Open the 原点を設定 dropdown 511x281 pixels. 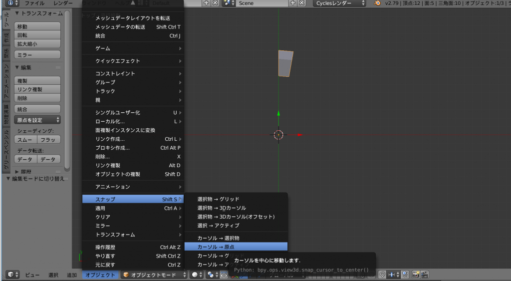(38, 120)
